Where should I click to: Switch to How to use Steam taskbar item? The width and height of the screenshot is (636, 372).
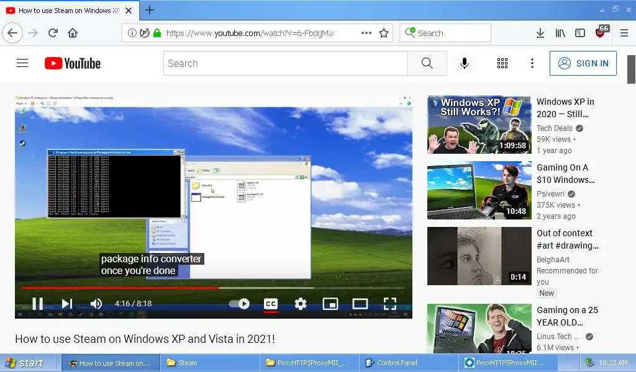pyautogui.click(x=111, y=363)
